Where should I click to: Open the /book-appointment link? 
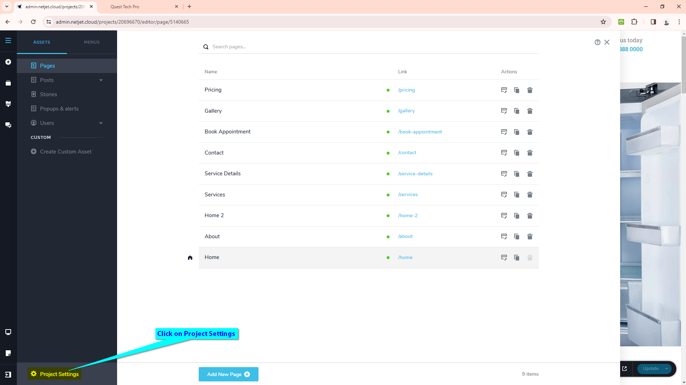click(x=420, y=132)
